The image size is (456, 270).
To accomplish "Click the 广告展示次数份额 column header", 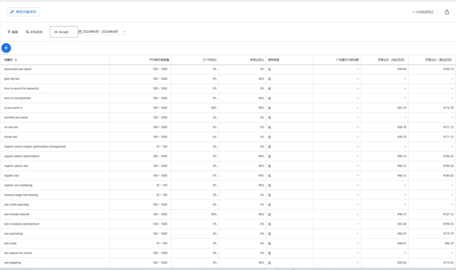I will (347, 60).
